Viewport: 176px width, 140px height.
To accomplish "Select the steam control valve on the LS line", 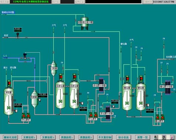I will [x=25, y=56].
